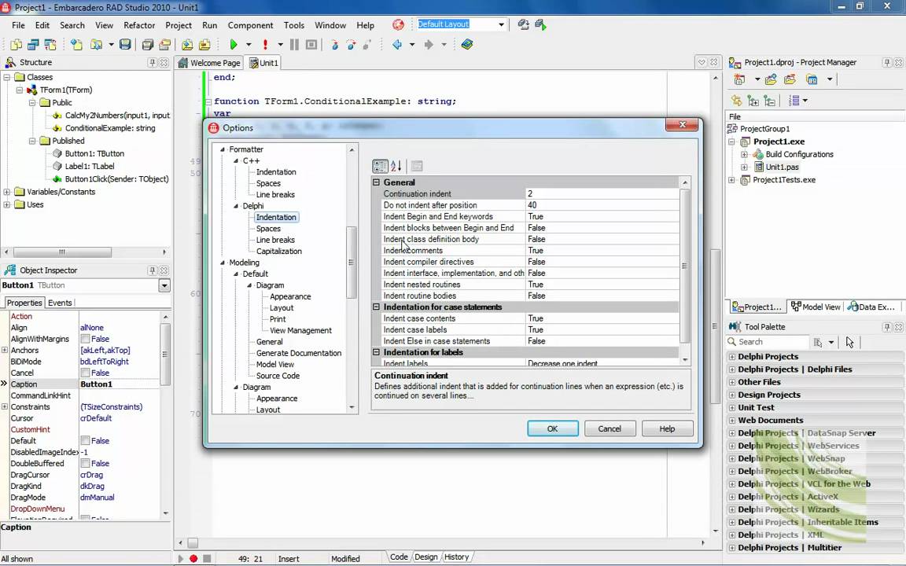
Task: Select Source Code in Options tree
Action: (278, 376)
